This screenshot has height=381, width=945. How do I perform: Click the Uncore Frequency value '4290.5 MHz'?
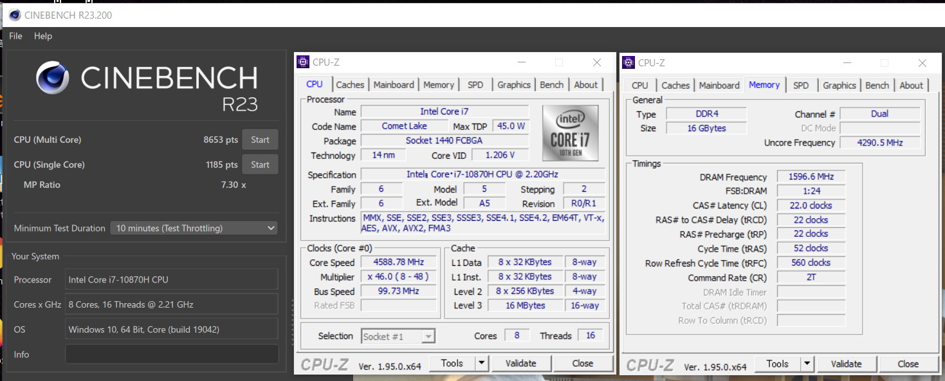pyautogui.click(x=880, y=143)
